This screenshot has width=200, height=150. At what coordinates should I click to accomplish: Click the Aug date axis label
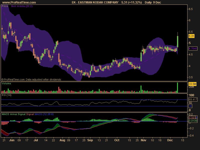click(62, 140)
